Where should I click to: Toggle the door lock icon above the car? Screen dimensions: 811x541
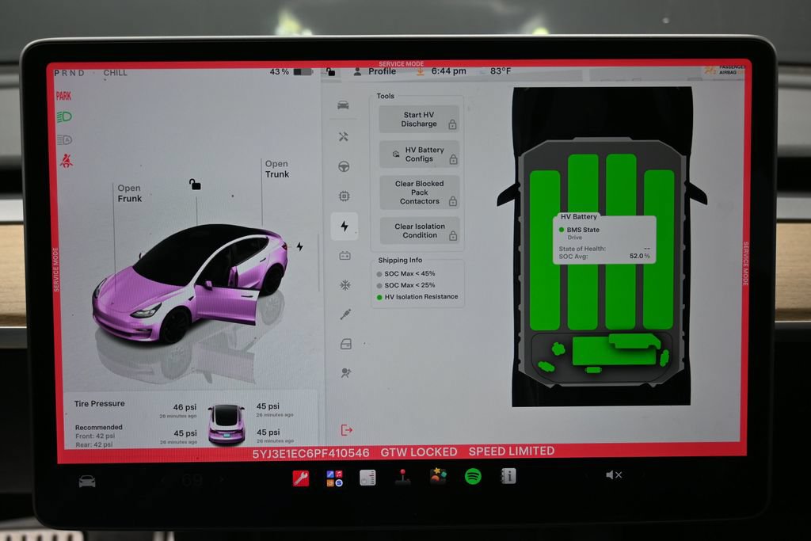click(x=195, y=184)
